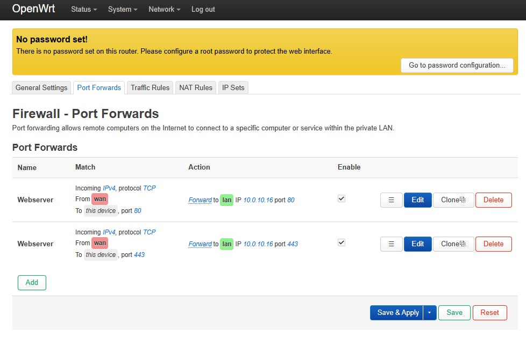
Task: Open the Save & Apply dropdown arrow
Action: 429,313
